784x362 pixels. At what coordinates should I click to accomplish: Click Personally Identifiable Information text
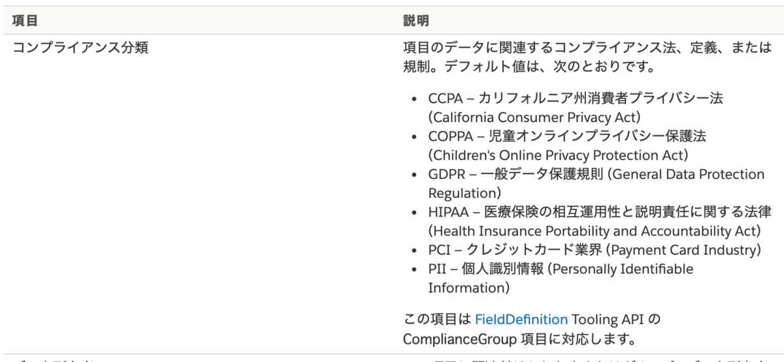coord(561,279)
